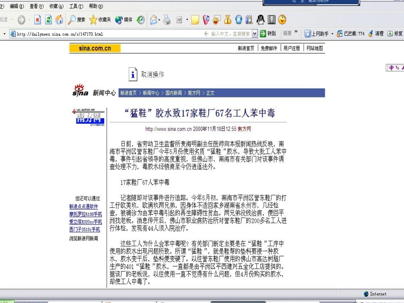The height and width of the screenshot is (303, 404).
Task: Open the 帮助 (Help) menu
Action: (96, 6)
